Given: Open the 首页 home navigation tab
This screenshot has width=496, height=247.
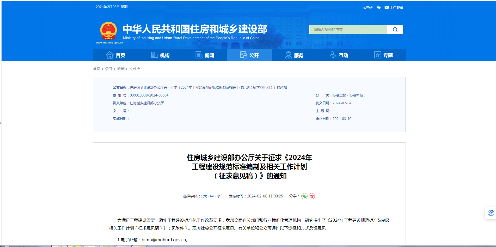Looking at the screenshot, I should 115,55.
